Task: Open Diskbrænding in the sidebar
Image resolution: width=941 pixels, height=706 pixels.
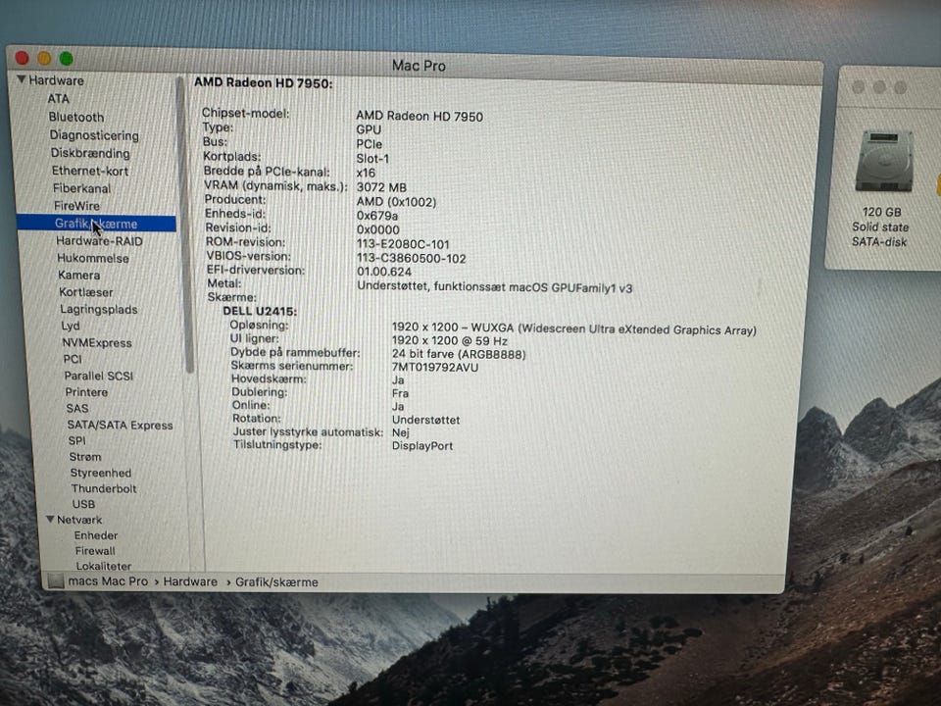Action: pyautogui.click(x=90, y=153)
